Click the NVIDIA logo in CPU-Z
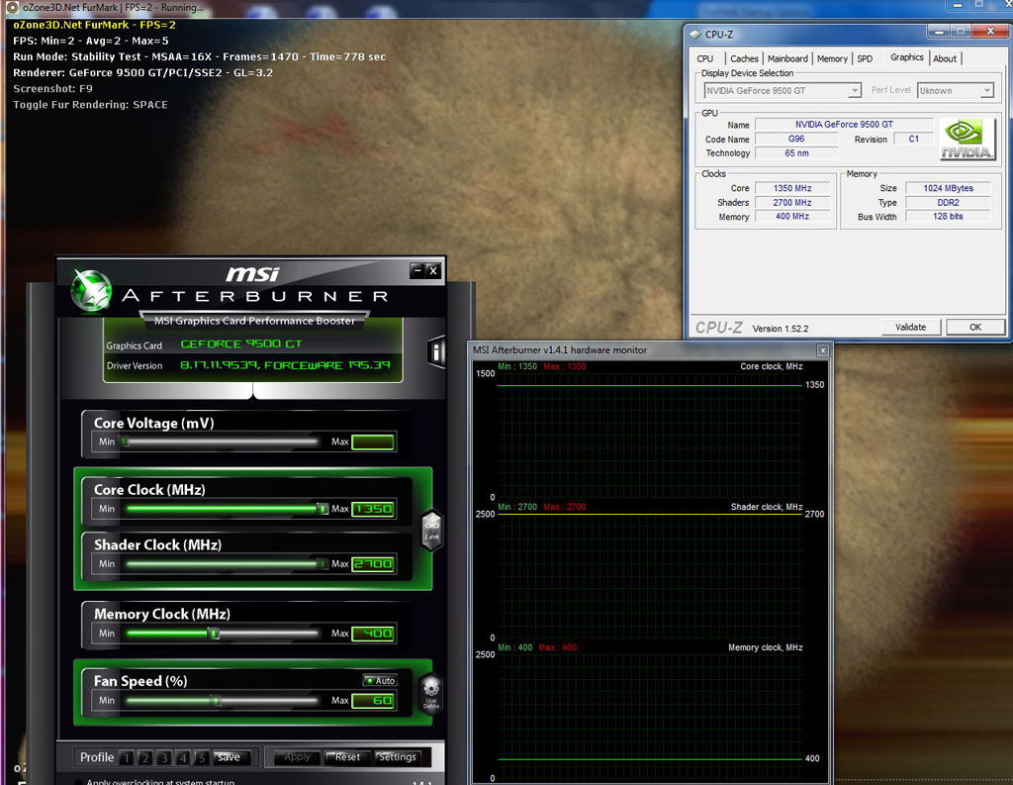The image size is (1013, 785). pos(967,139)
